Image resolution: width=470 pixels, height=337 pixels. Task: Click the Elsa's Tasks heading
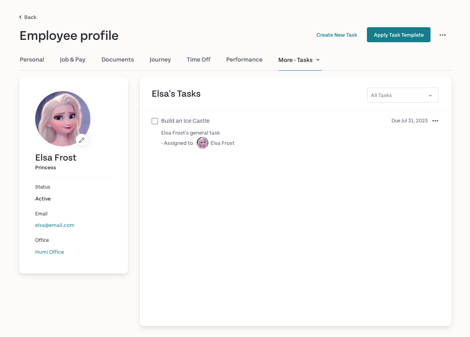coord(176,94)
